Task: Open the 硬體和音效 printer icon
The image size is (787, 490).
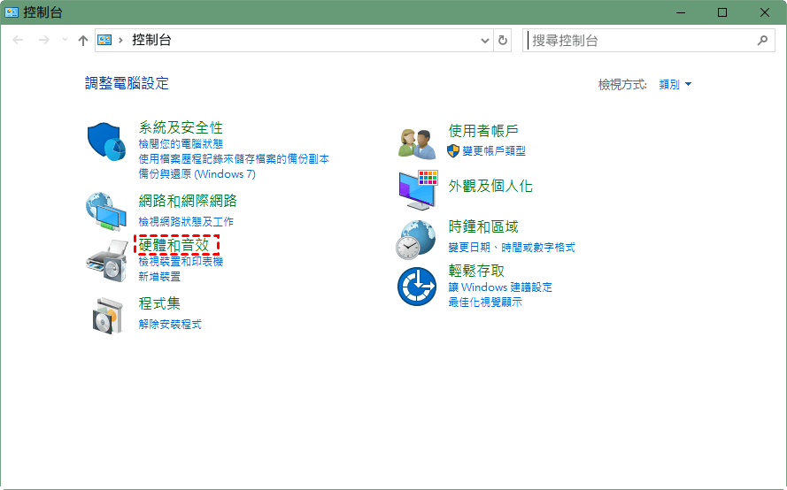Action: (107, 261)
